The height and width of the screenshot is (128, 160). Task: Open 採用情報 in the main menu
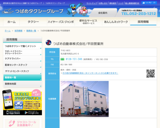click(x=143, y=22)
